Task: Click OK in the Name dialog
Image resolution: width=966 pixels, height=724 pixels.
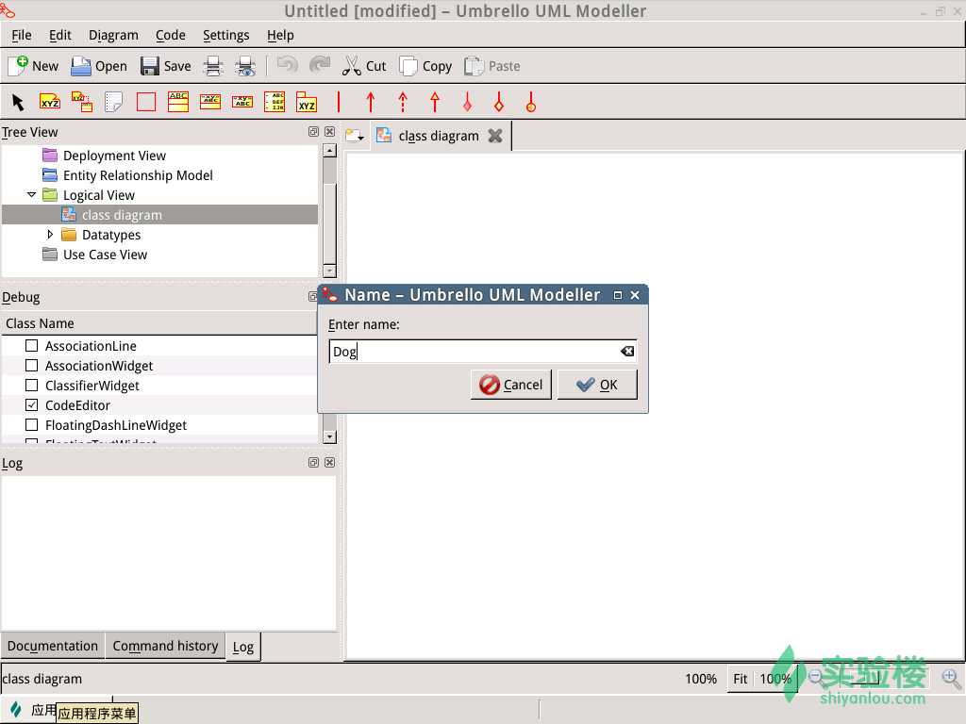Action: (x=597, y=385)
